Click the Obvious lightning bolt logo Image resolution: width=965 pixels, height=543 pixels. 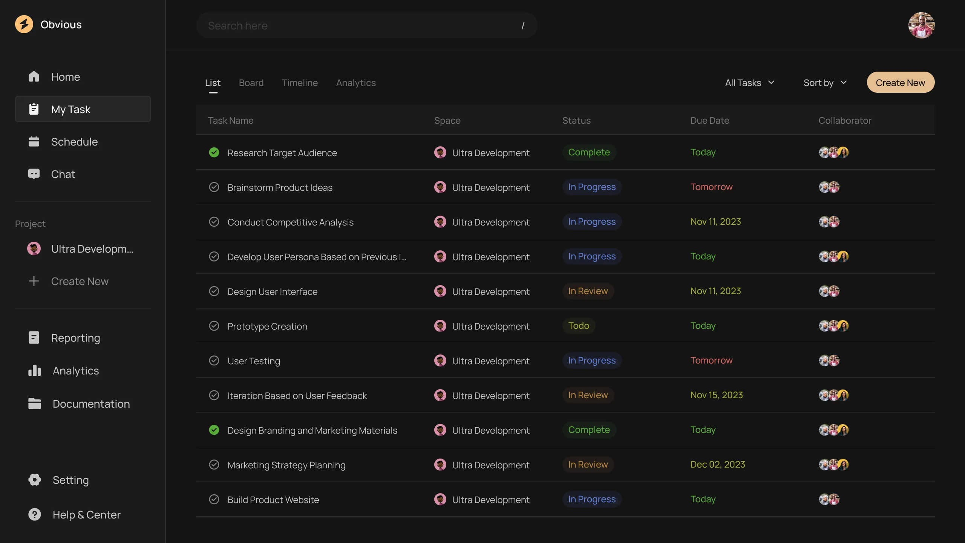click(x=24, y=25)
